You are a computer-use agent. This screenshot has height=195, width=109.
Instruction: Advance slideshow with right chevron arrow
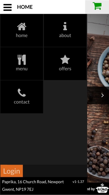103,95
